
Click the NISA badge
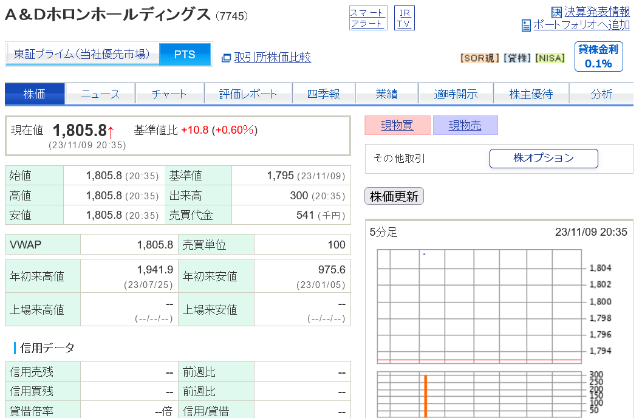550,58
